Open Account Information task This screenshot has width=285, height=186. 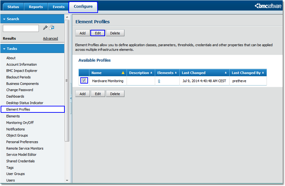tap(22, 64)
